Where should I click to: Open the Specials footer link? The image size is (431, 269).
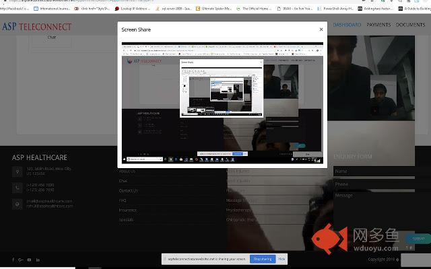coord(126,220)
